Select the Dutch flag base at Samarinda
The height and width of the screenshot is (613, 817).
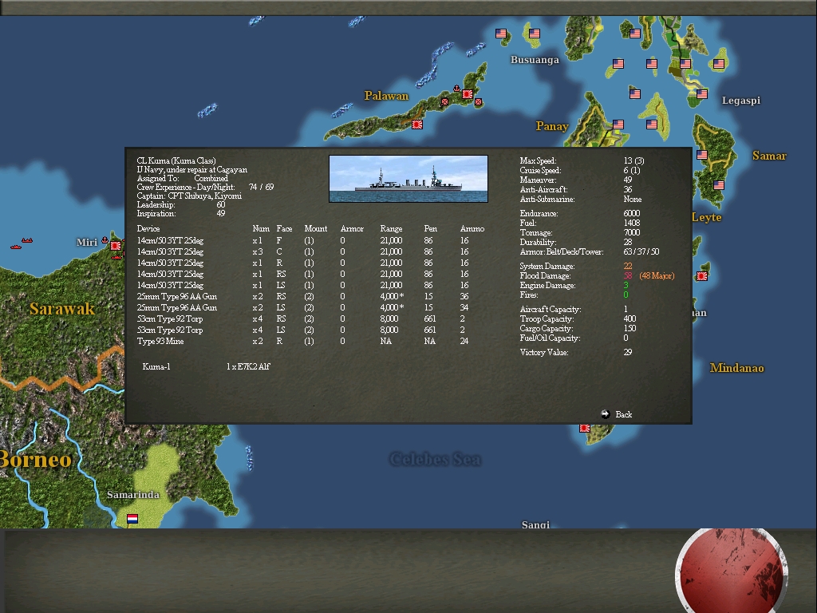click(x=132, y=519)
